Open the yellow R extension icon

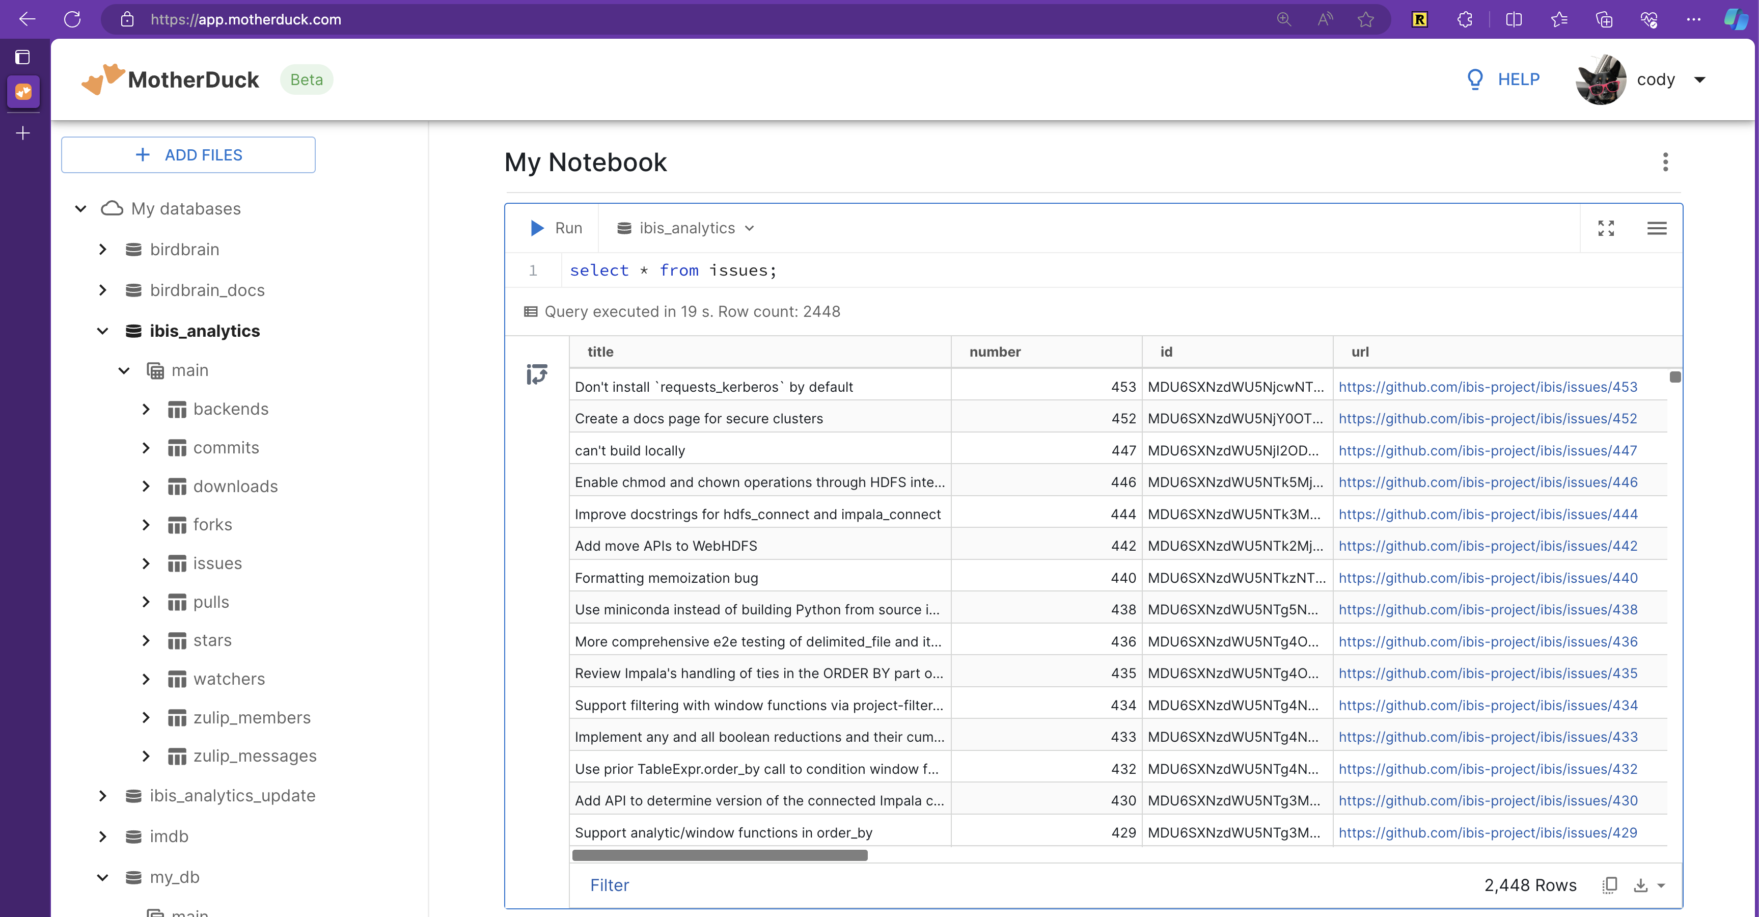(1420, 19)
